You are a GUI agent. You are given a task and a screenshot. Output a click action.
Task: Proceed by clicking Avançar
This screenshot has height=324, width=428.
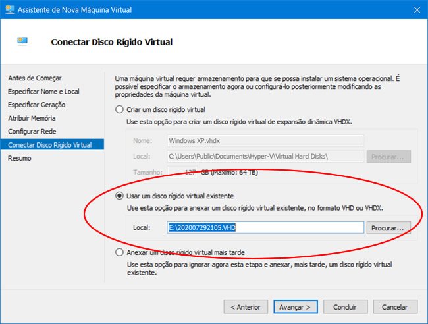[x=294, y=307]
